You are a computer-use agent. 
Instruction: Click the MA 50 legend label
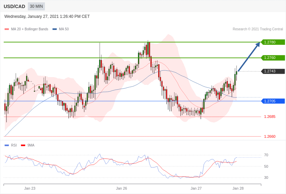64,29
